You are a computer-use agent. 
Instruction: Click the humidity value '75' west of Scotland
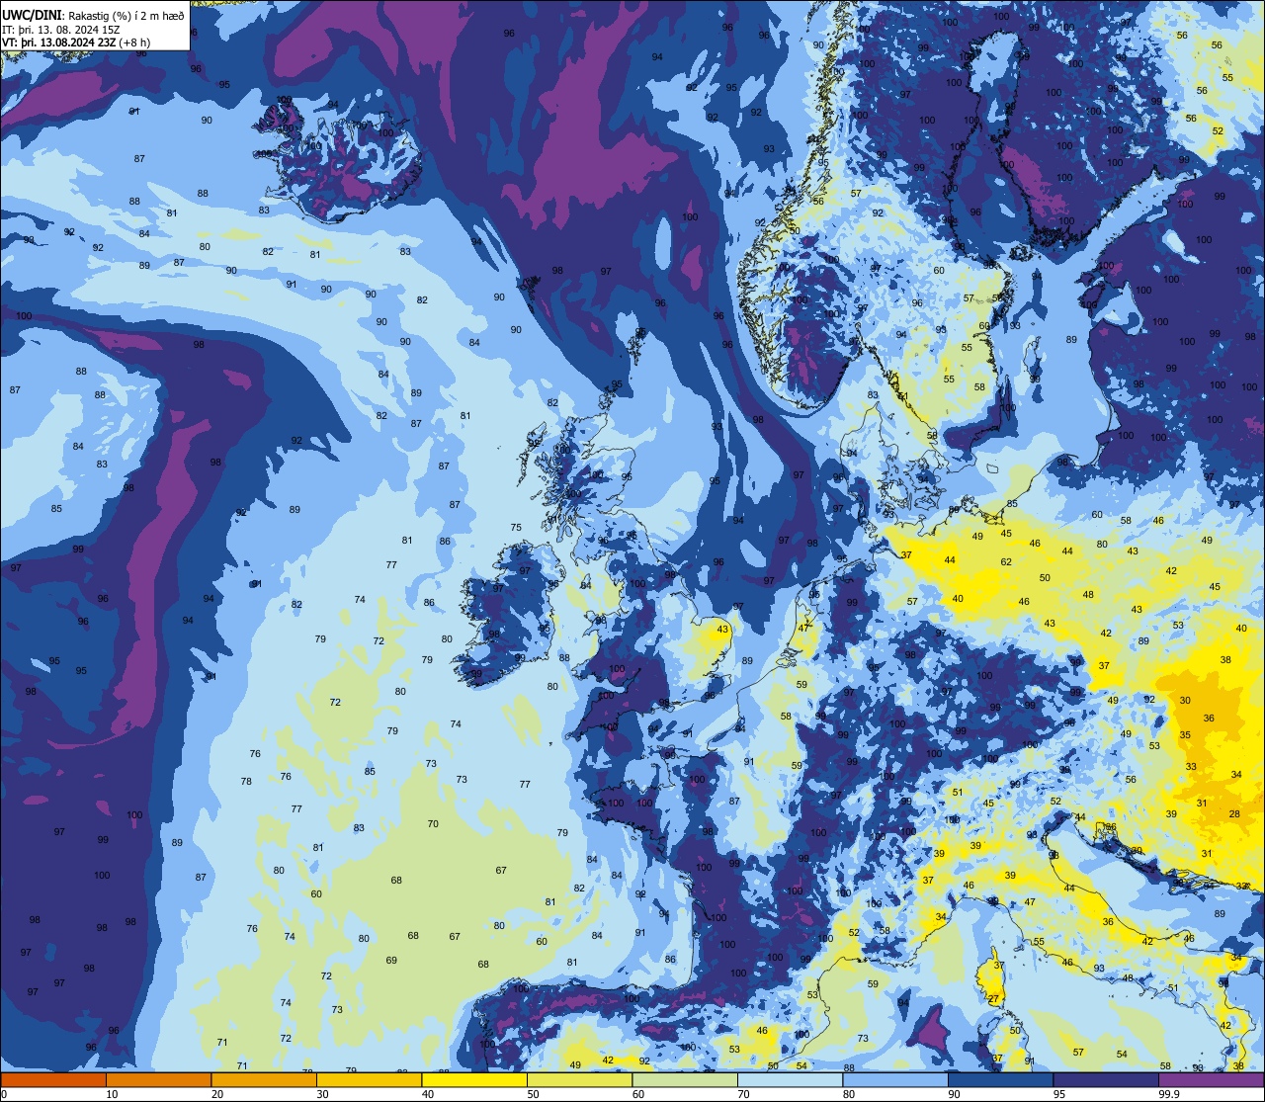coord(516,527)
